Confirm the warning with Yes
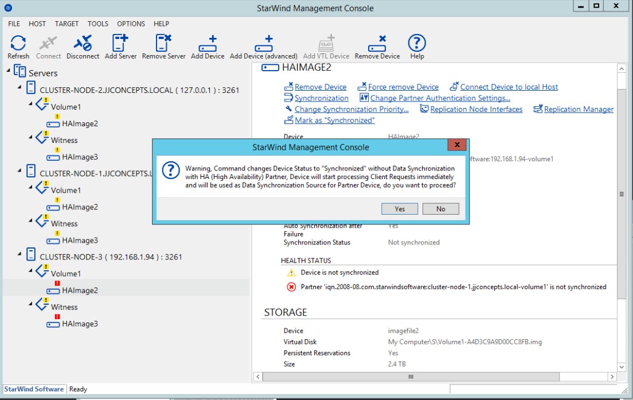Viewport: 633px width, 400px height. click(400, 208)
